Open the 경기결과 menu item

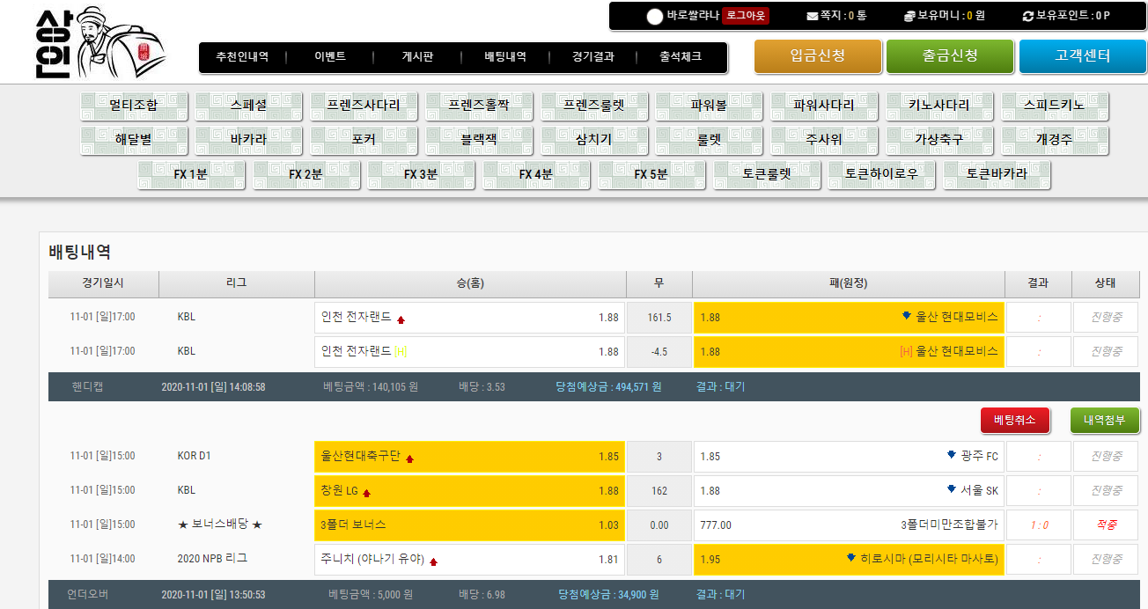click(592, 57)
